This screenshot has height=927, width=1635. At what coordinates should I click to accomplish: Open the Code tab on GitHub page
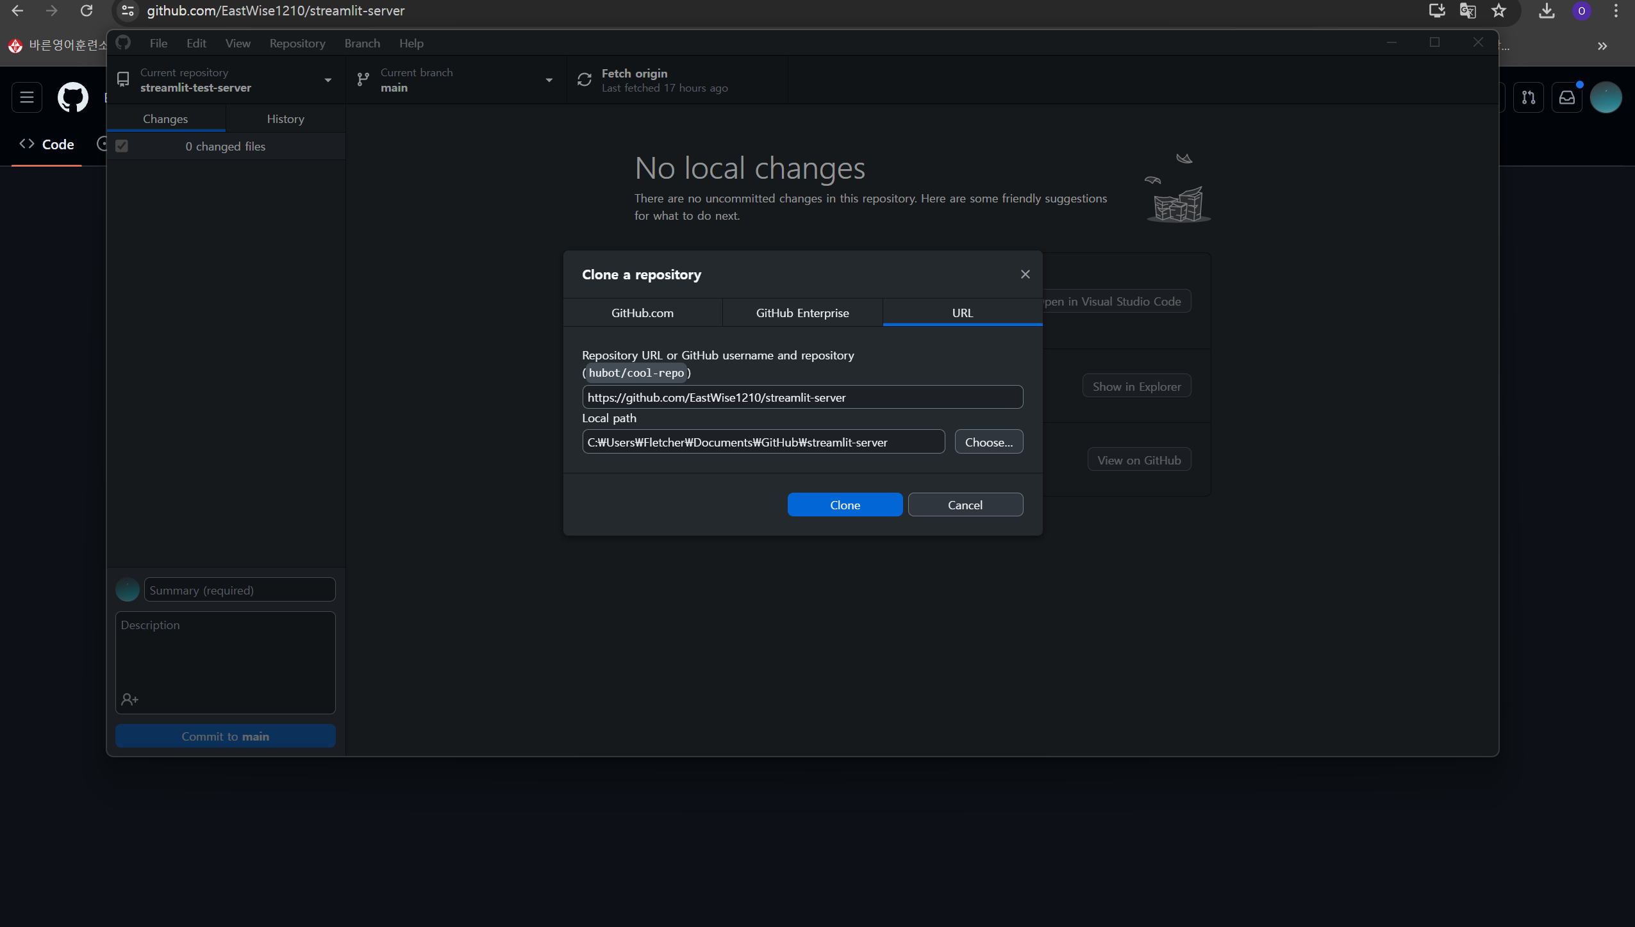coord(47,144)
